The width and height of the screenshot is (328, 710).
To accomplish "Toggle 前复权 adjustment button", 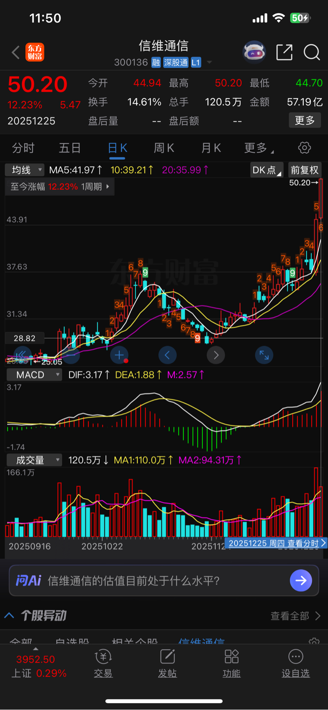I will [305, 170].
